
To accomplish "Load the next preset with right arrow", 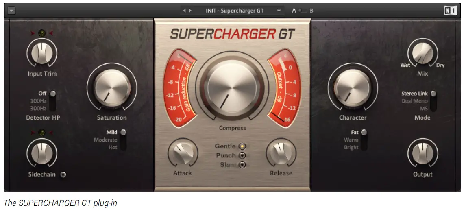I will (x=190, y=11).
